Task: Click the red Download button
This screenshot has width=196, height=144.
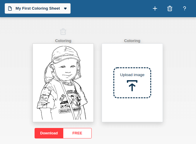Action: coord(49,133)
